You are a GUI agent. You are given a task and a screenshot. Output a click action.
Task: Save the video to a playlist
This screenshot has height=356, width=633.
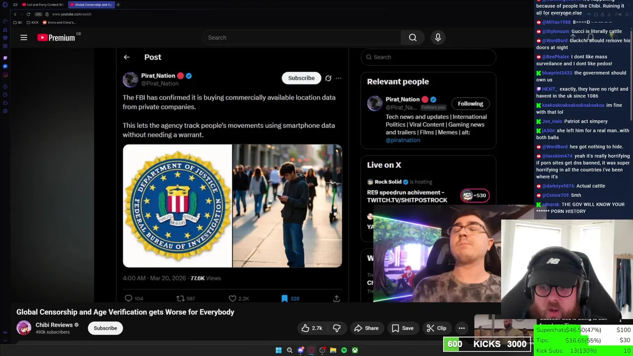click(403, 328)
